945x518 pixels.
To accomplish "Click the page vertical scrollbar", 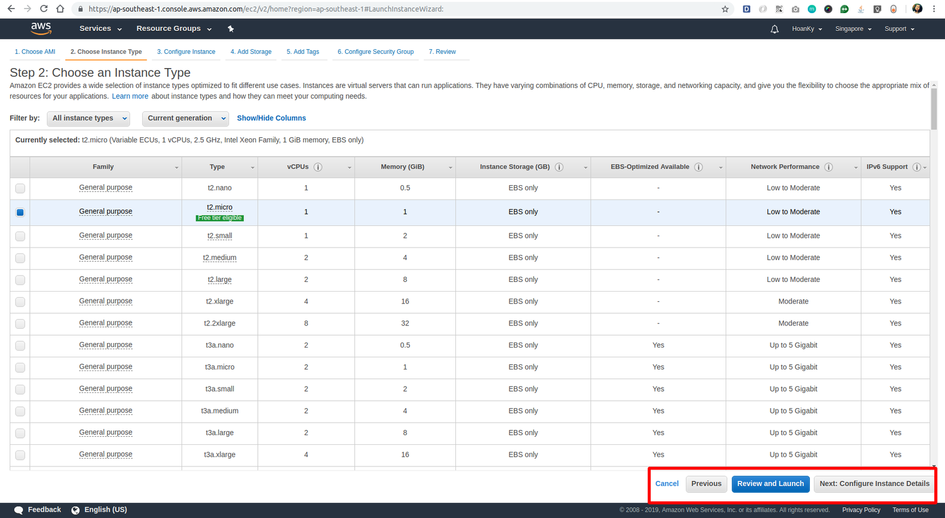I will pos(934,109).
